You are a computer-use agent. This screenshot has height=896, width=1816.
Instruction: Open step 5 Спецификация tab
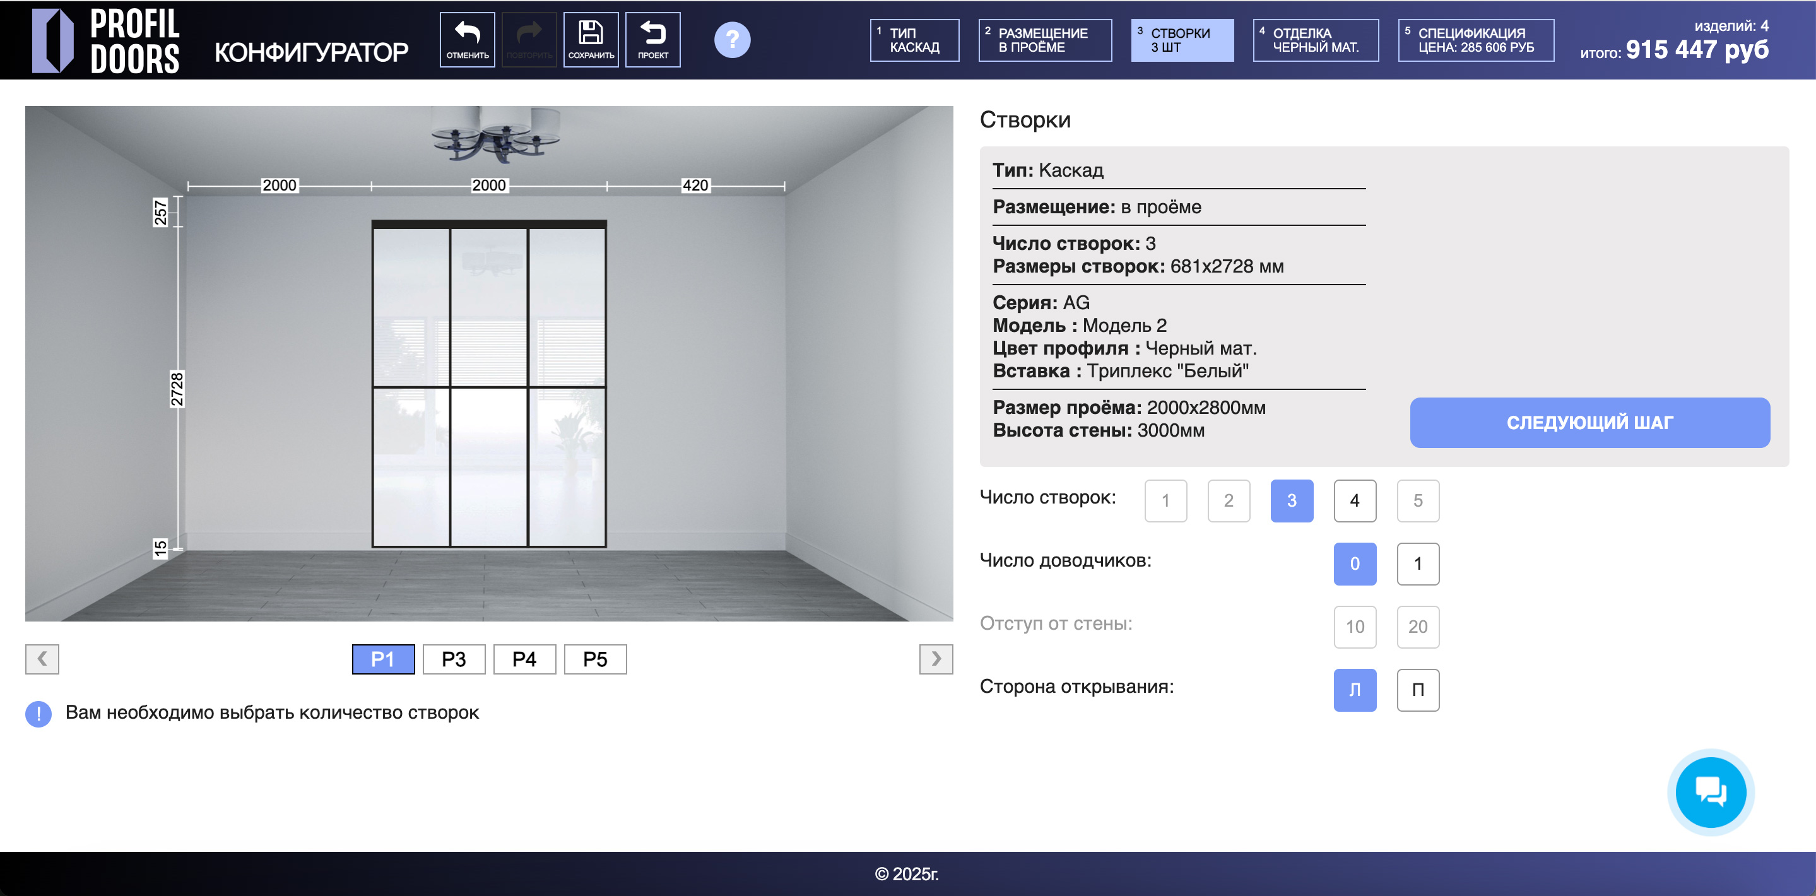click(x=1475, y=40)
